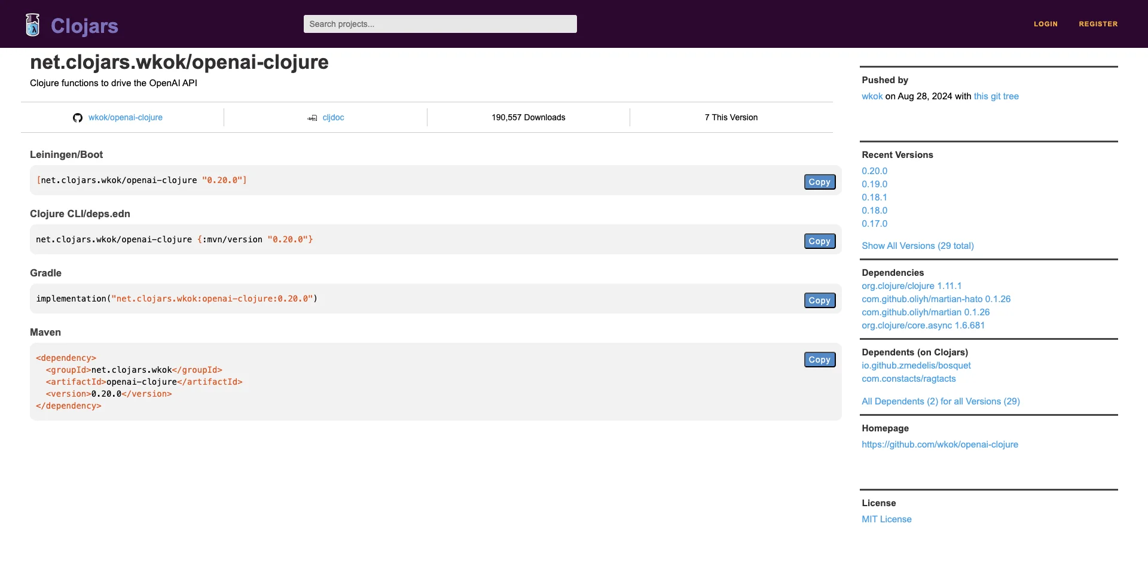
Task: Click the GitHub octocat icon
Action: coord(78,118)
